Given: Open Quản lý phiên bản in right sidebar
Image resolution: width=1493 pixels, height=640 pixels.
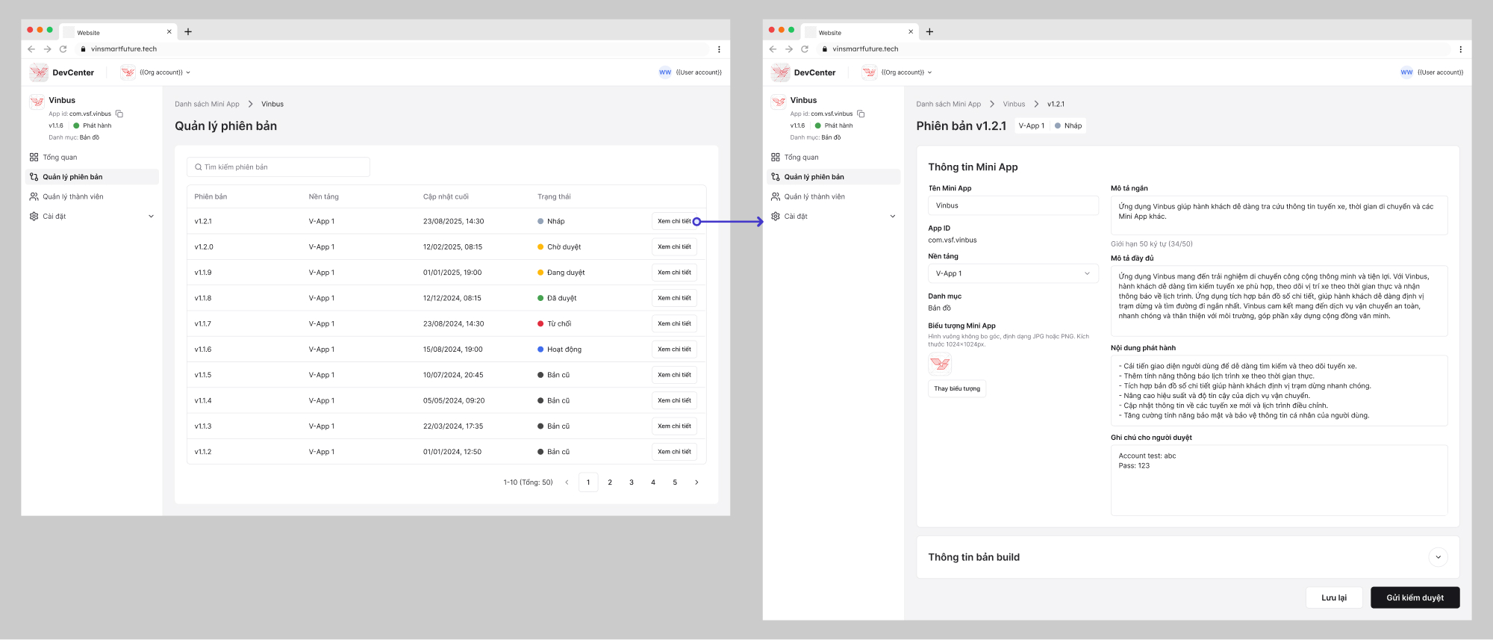Looking at the screenshot, I should tap(834, 177).
